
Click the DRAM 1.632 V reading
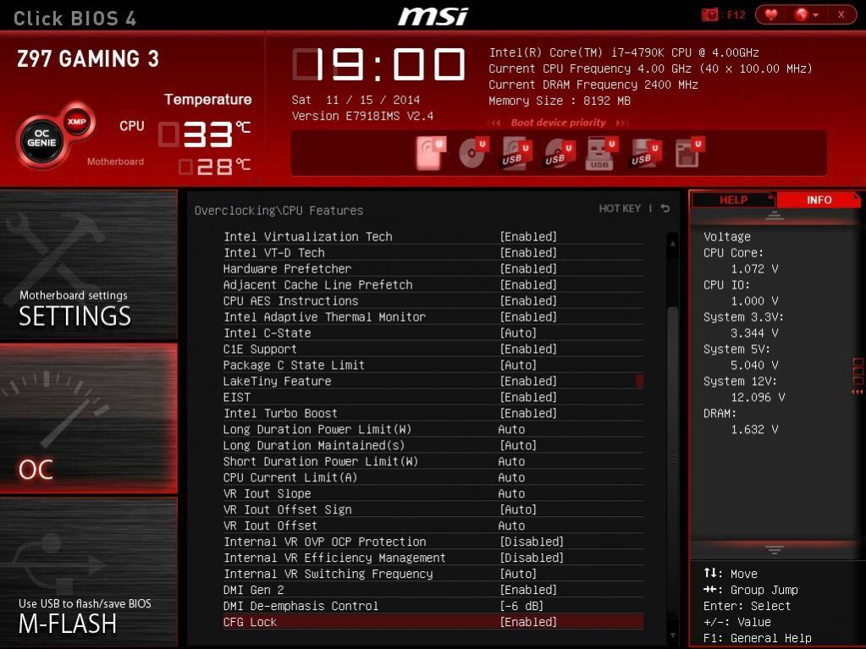[754, 429]
